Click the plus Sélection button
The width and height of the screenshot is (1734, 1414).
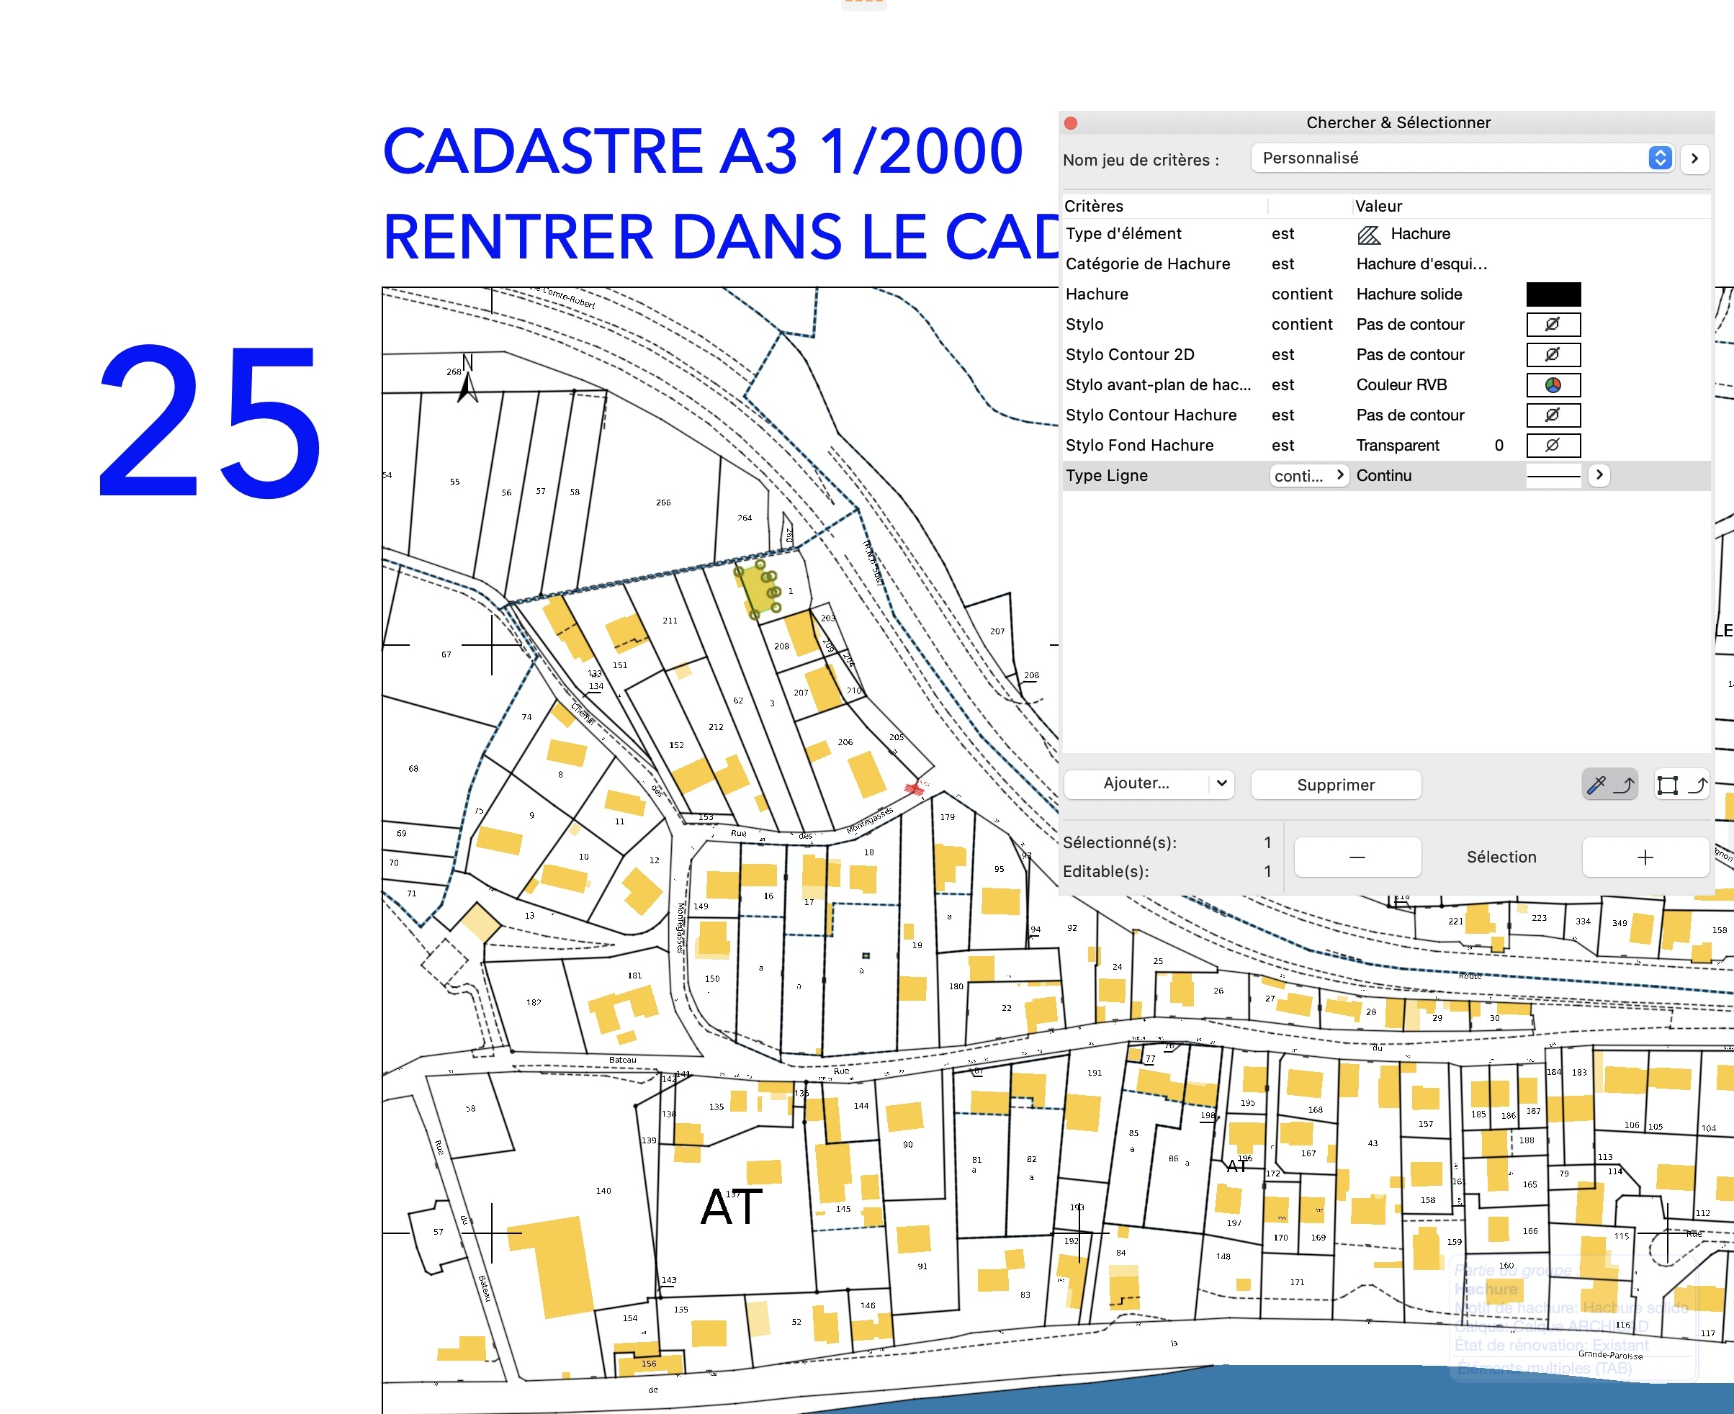1645,857
